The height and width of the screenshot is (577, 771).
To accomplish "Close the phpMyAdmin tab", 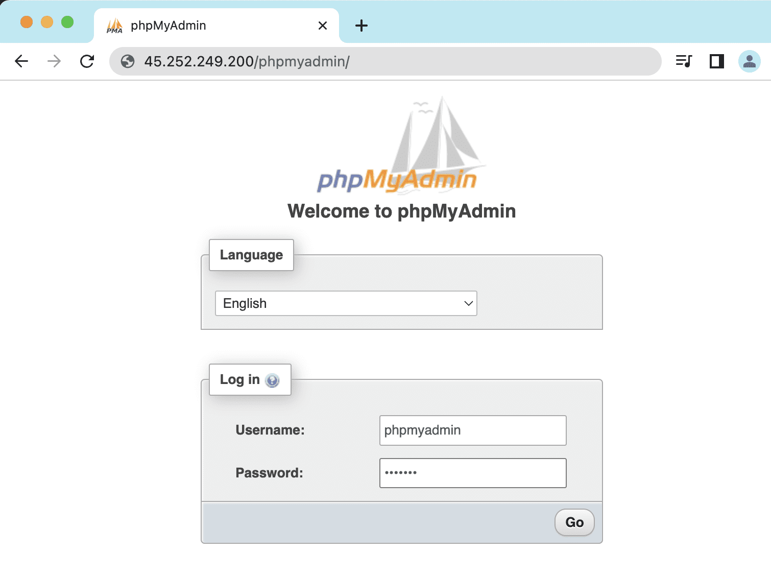I will (x=323, y=26).
